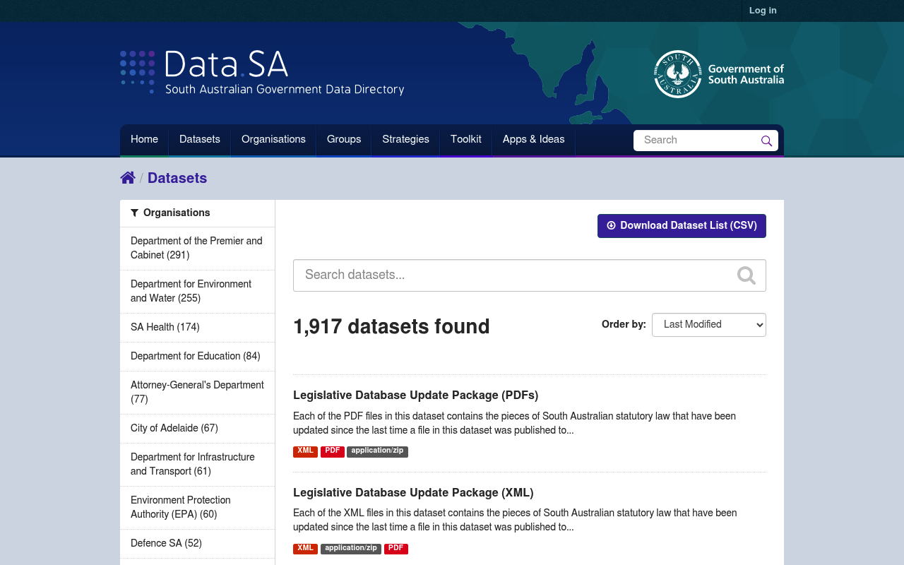Open Legislative Database Update Package (XML) dataset
The height and width of the screenshot is (565, 904).
point(413,493)
